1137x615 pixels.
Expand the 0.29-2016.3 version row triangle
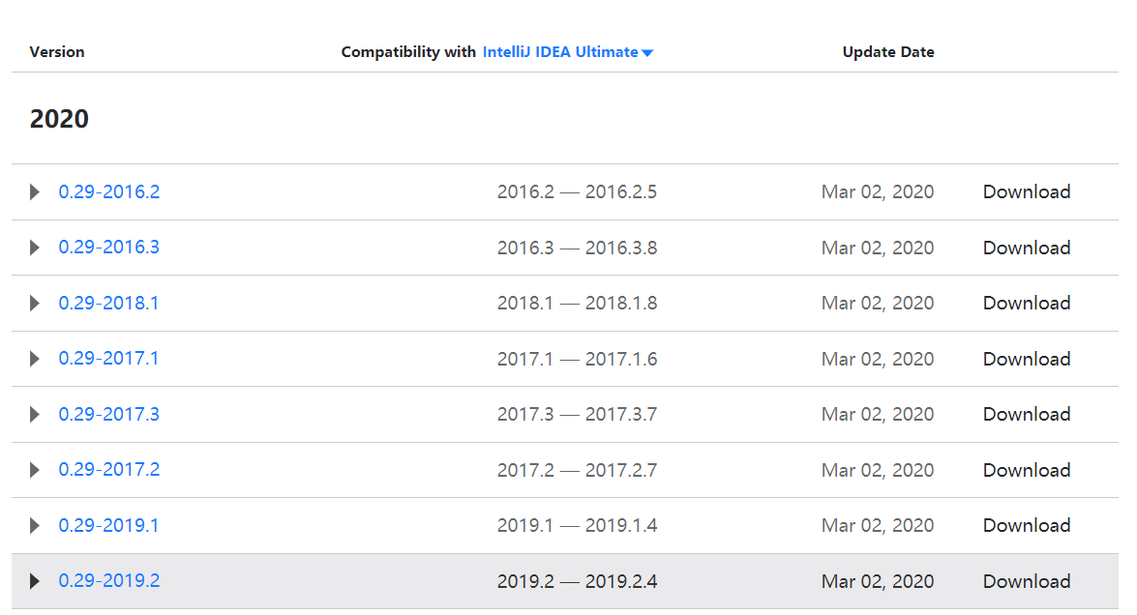tap(35, 248)
